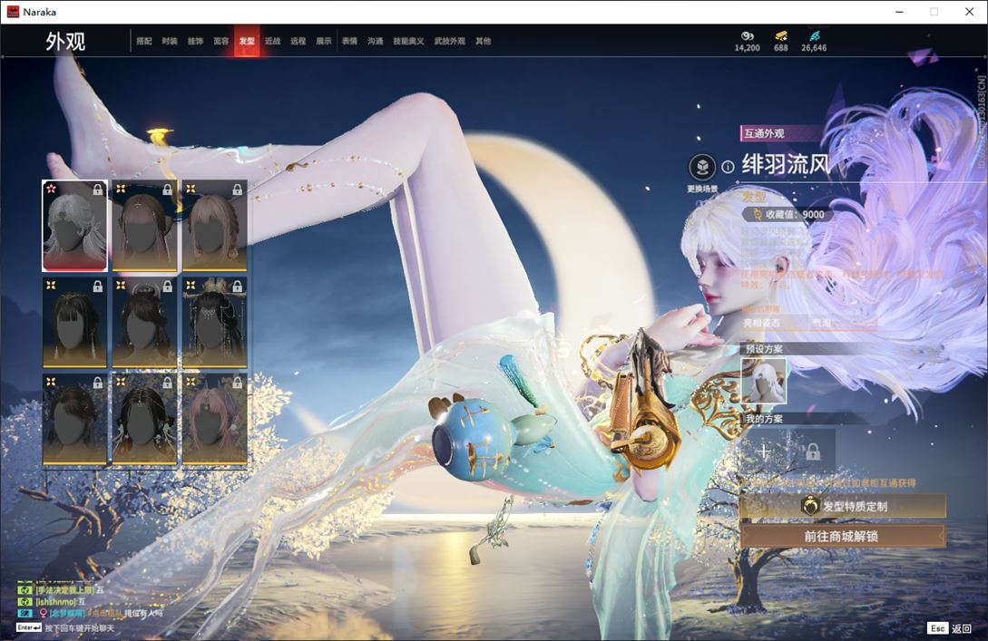Open the 其他 tab
Screen dimensions: 988x641
tap(483, 42)
